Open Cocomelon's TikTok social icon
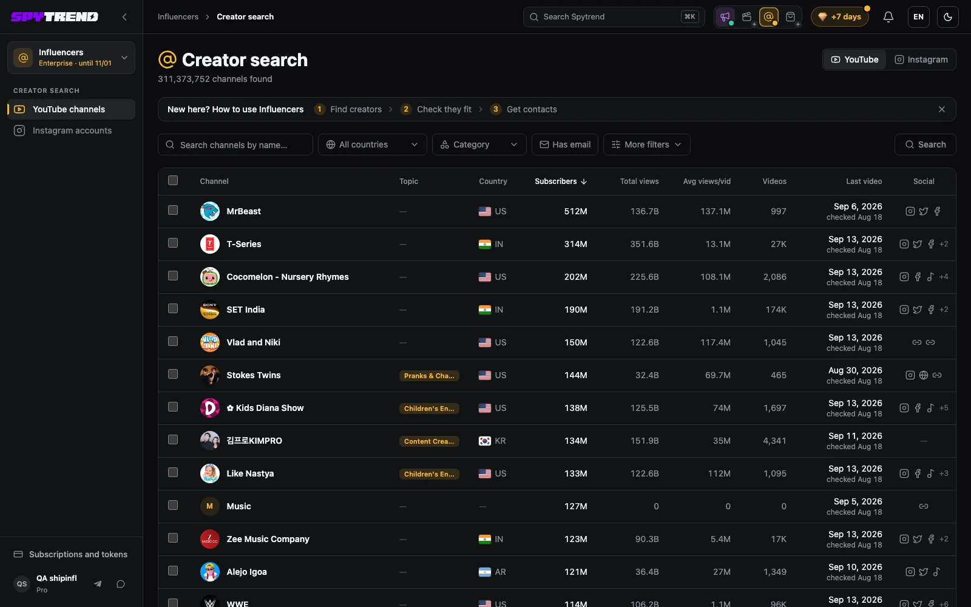The image size is (971, 607). coord(931,277)
